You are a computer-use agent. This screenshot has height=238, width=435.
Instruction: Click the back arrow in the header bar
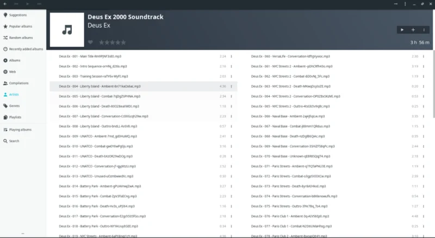(5, 4)
